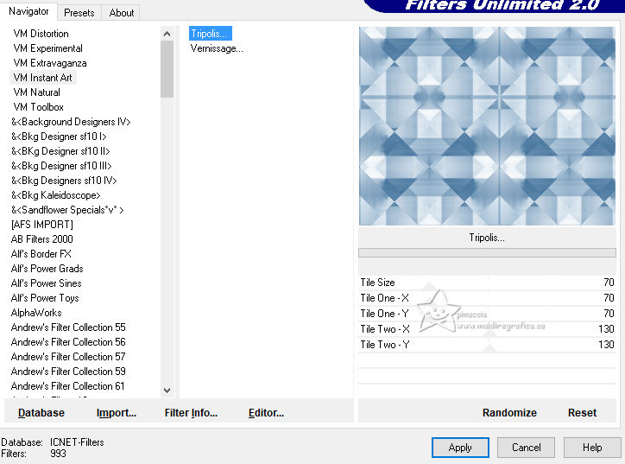Randomize the filter settings
Viewport: 625px width, 464px height.
coord(509,412)
